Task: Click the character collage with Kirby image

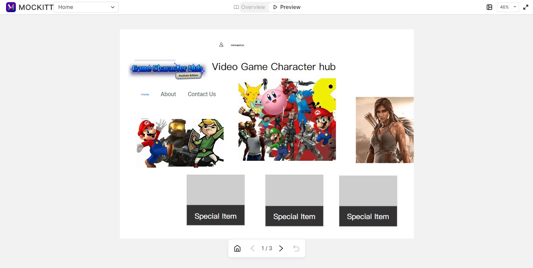Action: (x=287, y=119)
